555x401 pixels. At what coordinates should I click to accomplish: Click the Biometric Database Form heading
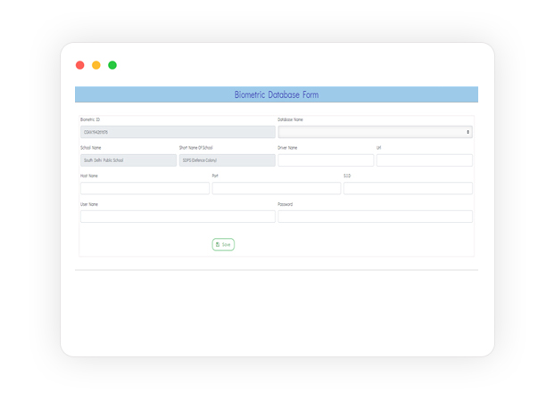click(277, 94)
